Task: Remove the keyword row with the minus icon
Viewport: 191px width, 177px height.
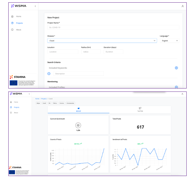Action: click(x=49, y=74)
